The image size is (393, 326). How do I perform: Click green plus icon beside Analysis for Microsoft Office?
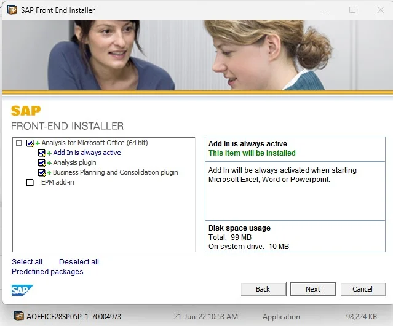tap(38, 143)
